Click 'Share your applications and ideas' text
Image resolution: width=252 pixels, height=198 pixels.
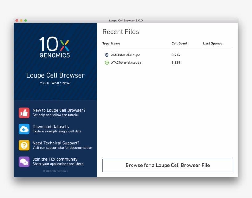58,164
